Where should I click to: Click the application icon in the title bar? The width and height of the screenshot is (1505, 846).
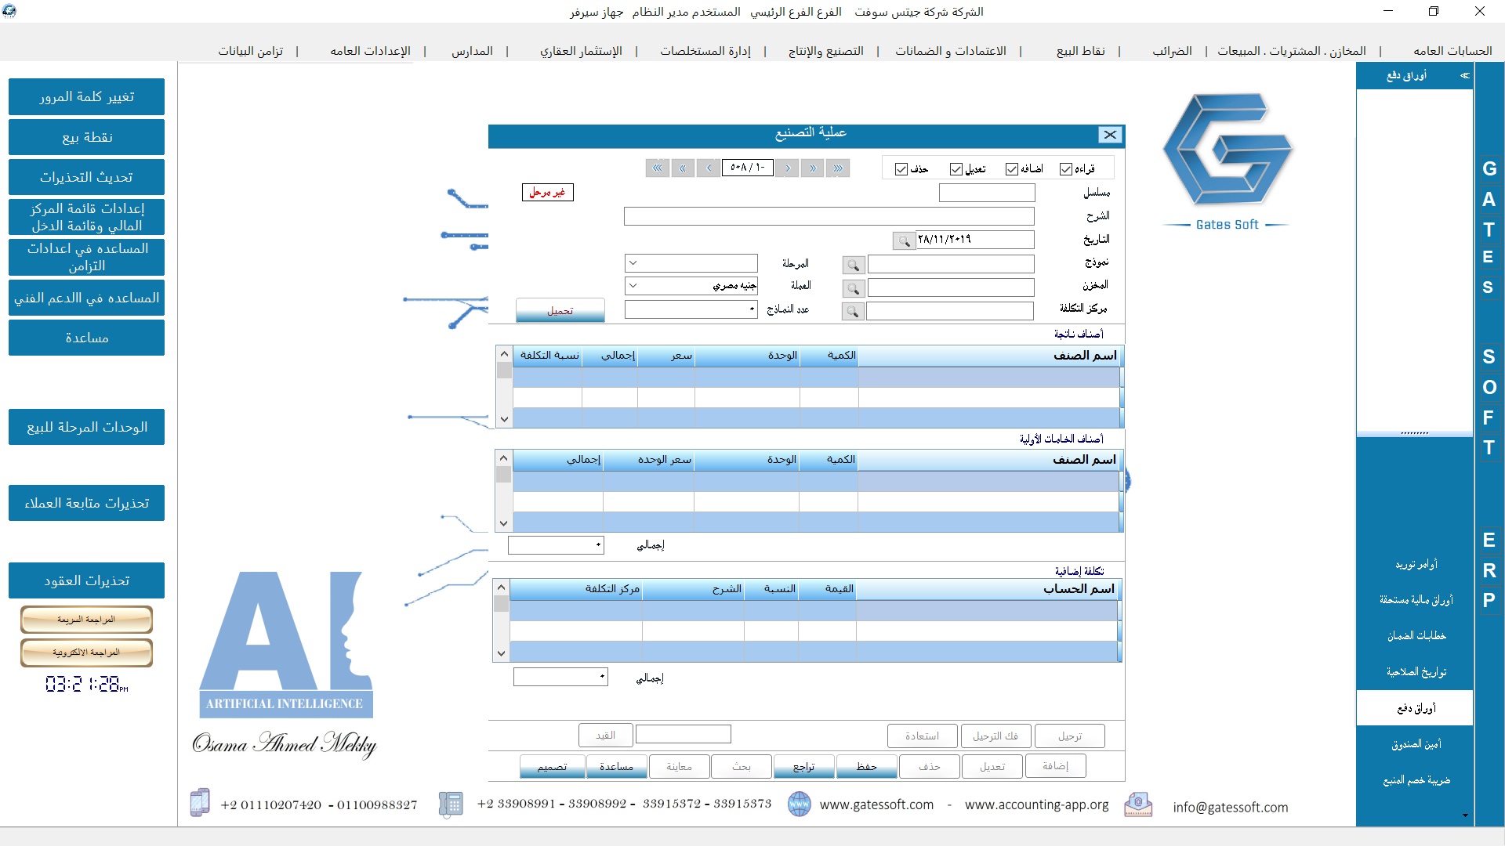coord(10,11)
